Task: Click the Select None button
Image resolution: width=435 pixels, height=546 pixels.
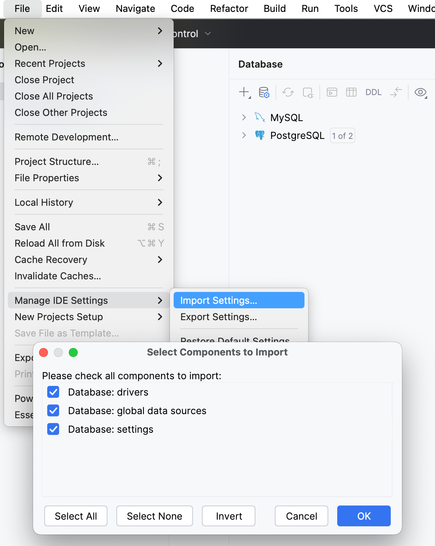Action: (154, 516)
